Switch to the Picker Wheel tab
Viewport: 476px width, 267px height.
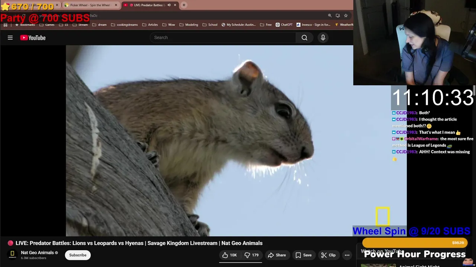coord(90,5)
